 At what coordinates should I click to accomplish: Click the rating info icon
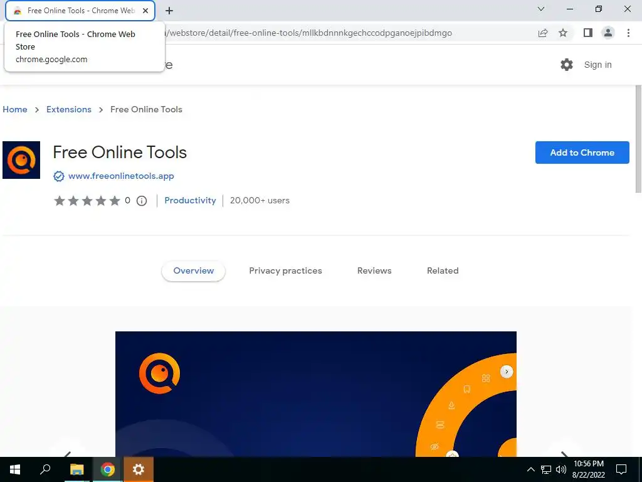(142, 201)
